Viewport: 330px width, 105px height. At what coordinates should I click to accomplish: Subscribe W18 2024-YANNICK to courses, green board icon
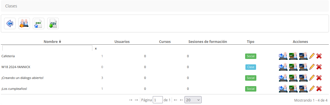coord(293,67)
